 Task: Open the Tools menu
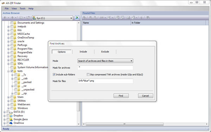23,8
